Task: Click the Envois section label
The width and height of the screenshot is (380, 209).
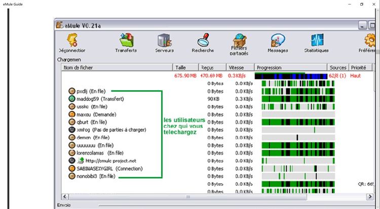Action: click(x=64, y=205)
